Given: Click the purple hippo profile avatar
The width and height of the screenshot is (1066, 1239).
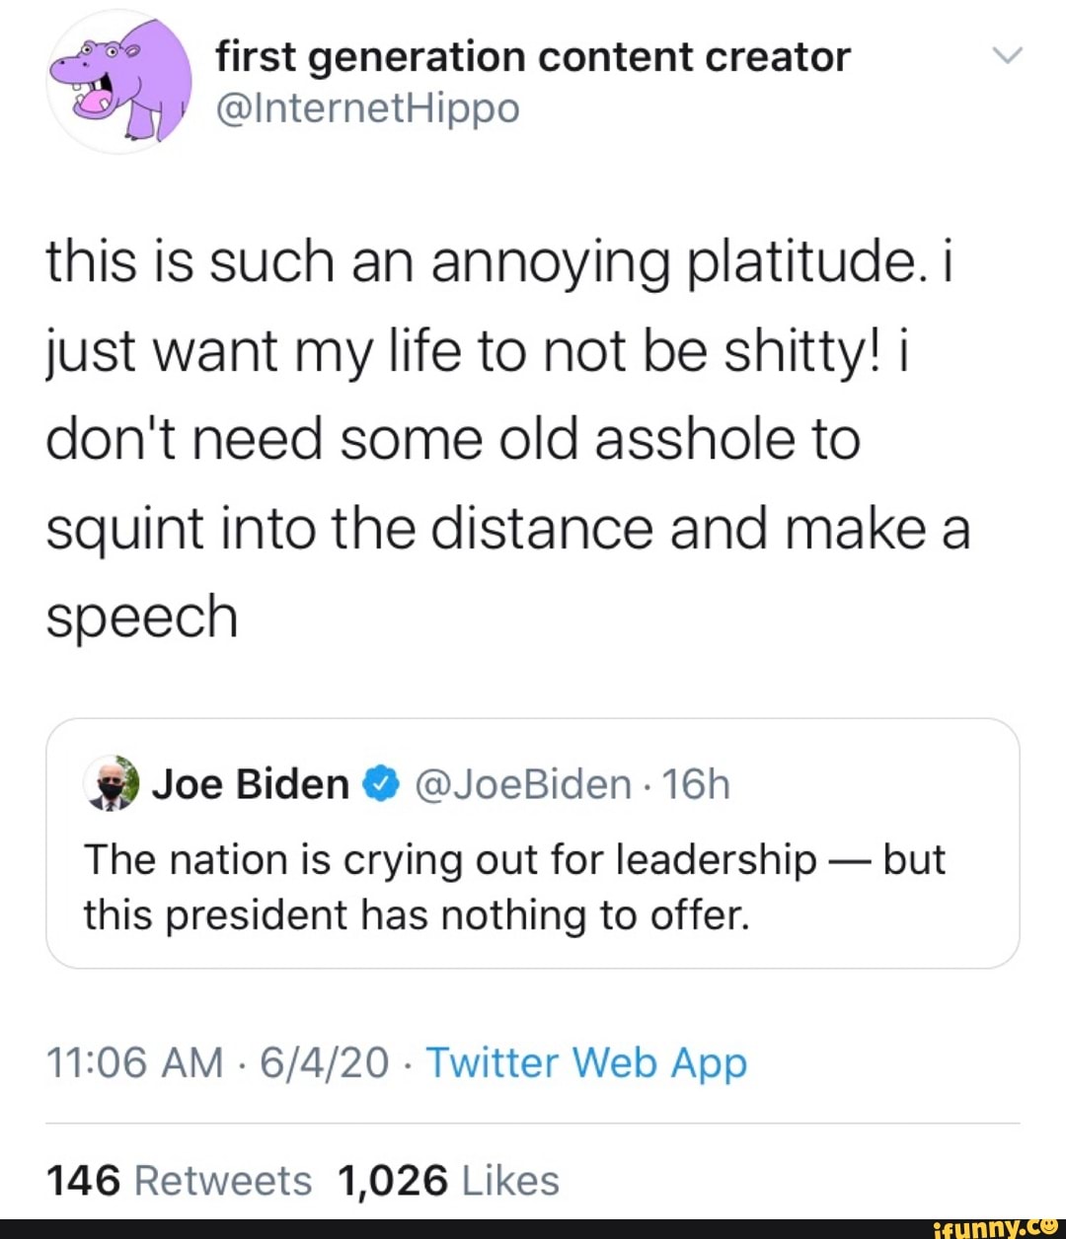Looking at the screenshot, I should (119, 83).
